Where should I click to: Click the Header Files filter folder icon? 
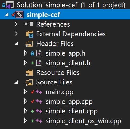[29, 44]
